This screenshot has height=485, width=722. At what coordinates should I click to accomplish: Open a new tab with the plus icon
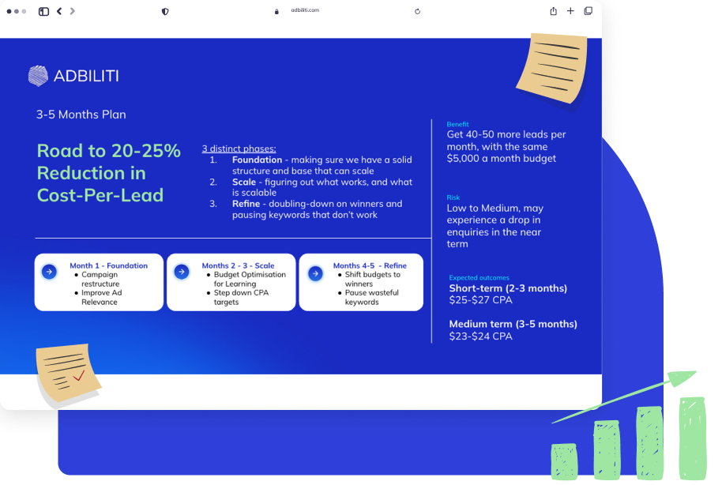[x=570, y=11]
